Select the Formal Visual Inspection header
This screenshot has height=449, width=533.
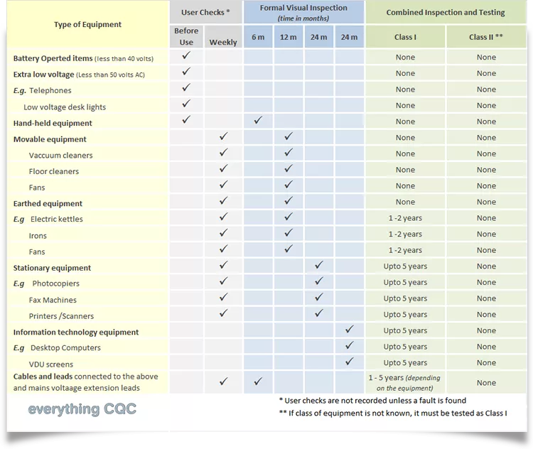click(303, 12)
